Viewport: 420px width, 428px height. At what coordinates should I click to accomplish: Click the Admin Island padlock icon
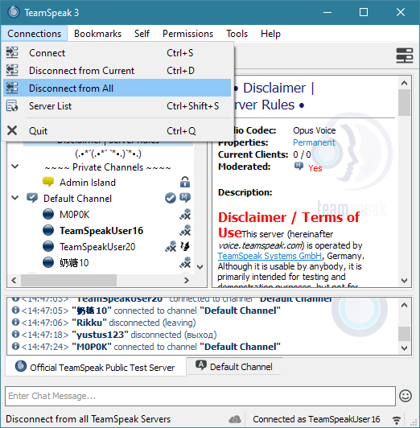coord(185,182)
